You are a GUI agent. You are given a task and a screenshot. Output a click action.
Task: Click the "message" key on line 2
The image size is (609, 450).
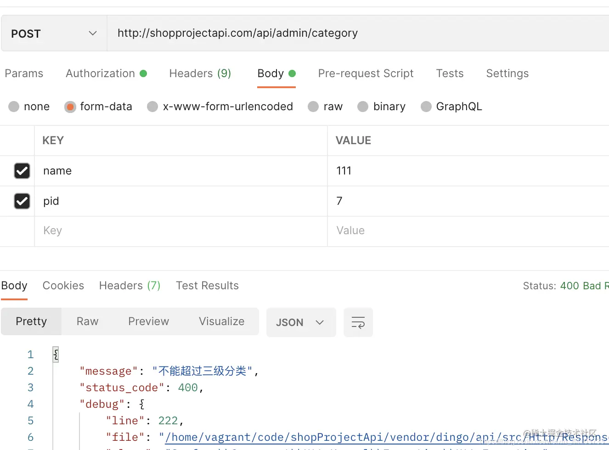pos(109,371)
